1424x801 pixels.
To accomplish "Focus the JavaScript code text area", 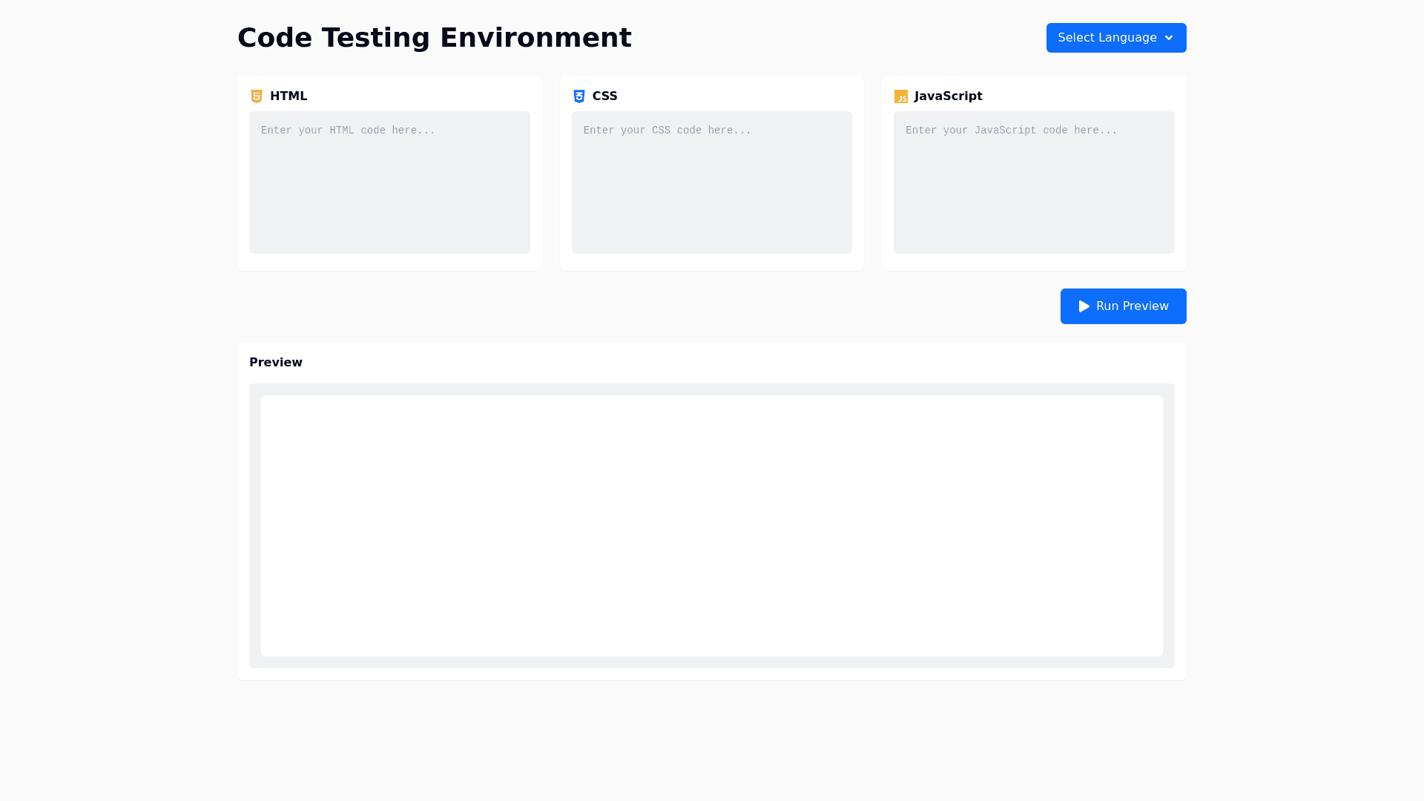I will click(x=1034, y=197).
